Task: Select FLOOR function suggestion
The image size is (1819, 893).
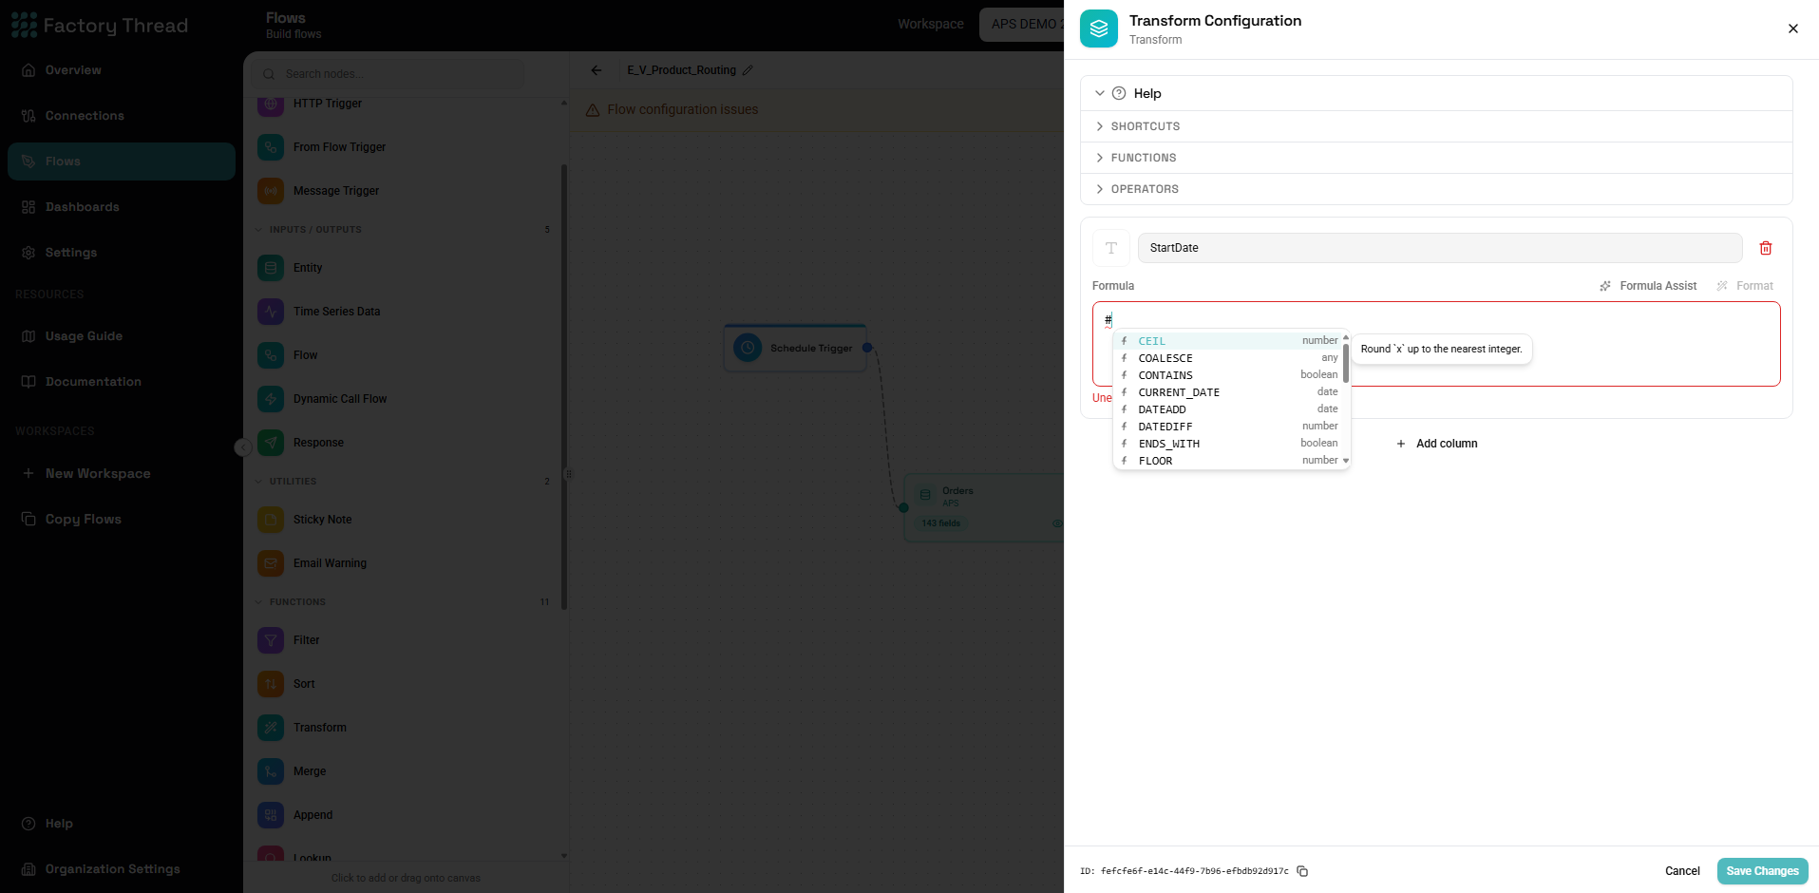Action: point(1228,461)
